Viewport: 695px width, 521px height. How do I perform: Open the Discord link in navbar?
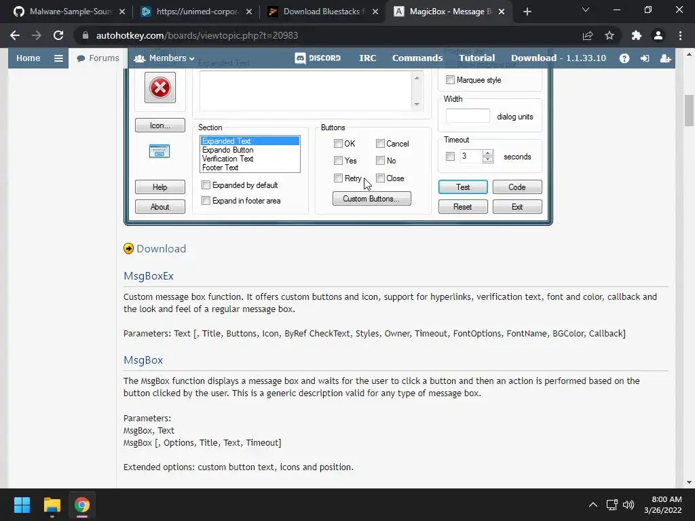tap(318, 58)
